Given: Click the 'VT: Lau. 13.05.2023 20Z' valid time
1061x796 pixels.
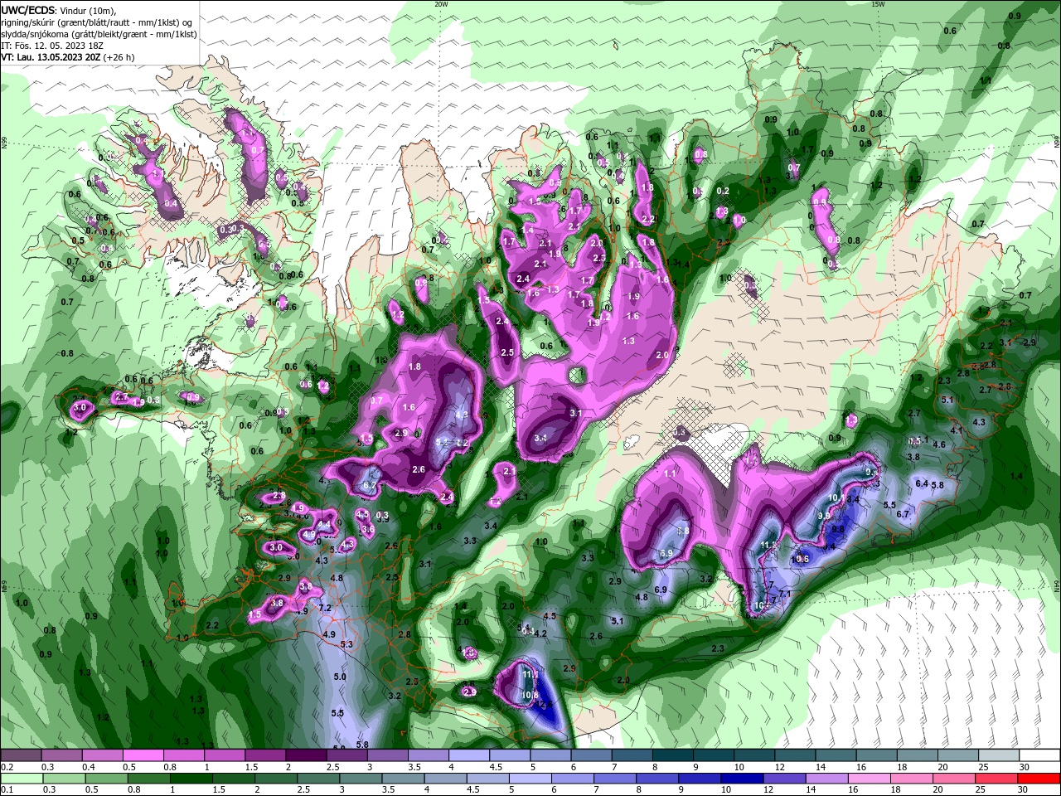Looking at the screenshot, I should 51,57.
